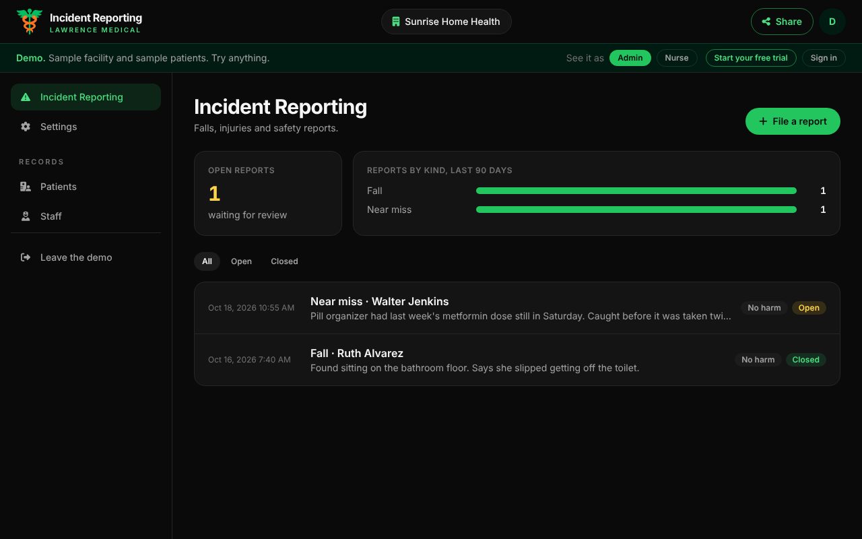The height and width of the screenshot is (539, 862).
Task: Click File a report button
Action: point(793,121)
